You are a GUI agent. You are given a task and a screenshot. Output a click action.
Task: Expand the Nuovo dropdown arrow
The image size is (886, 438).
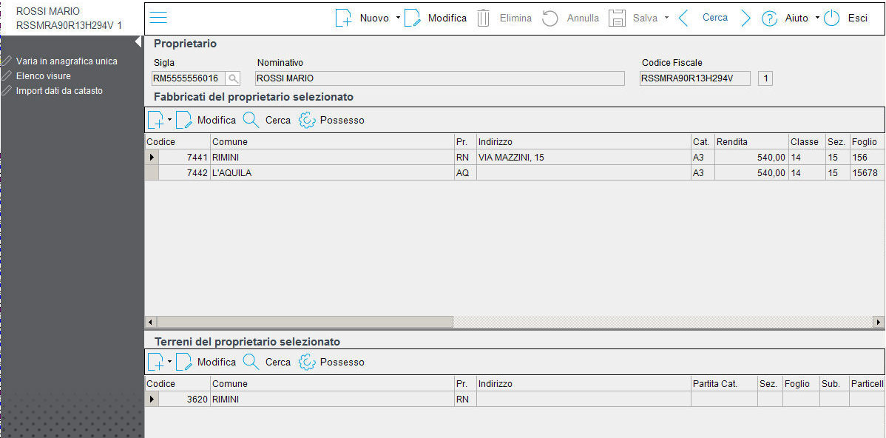tap(398, 18)
